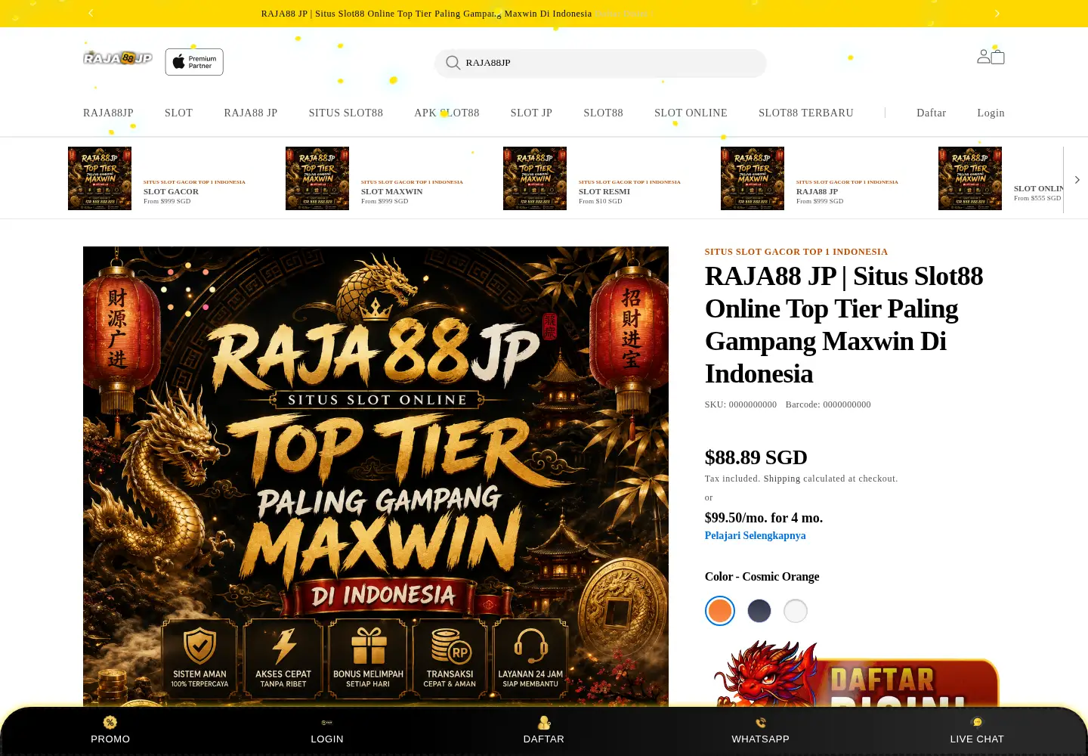Tap the Live Chat bubble icon
This screenshot has width=1088, height=756.
[977, 723]
